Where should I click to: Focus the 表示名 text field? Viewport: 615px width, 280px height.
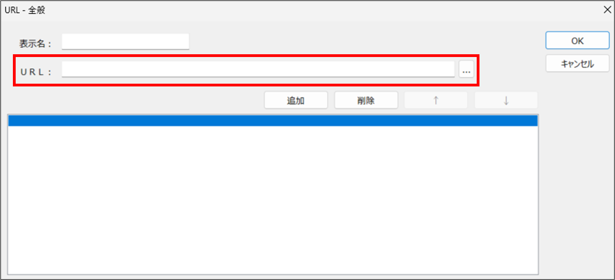coord(125,41)
